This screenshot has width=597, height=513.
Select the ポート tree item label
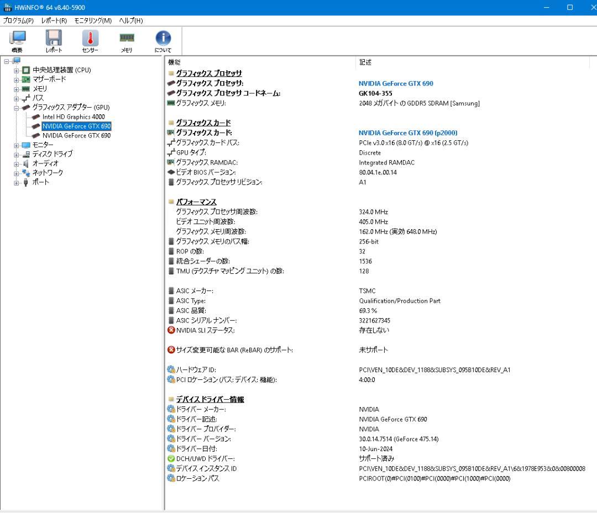tap(41, 182)
